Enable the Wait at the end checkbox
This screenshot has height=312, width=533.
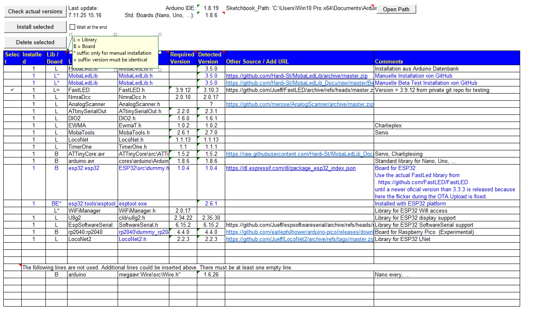(73, 27)
